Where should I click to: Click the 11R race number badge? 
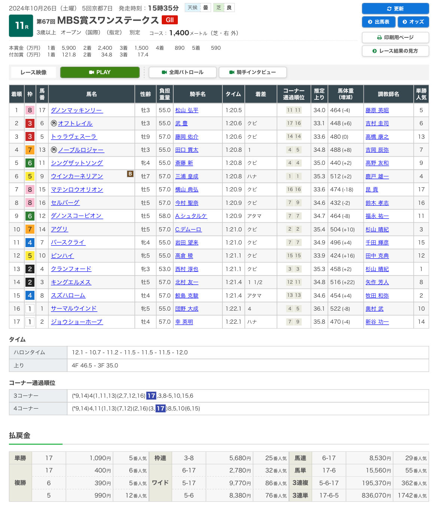[21, 26]
